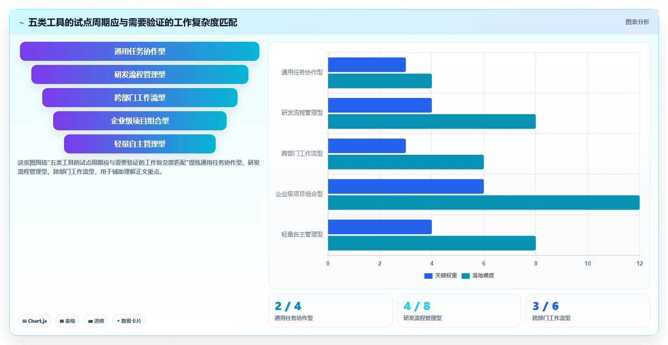The image size is (668, 345).
Task: Click the 落地难度 bar for 跨部门工作流型
Action: click(406, 162)
